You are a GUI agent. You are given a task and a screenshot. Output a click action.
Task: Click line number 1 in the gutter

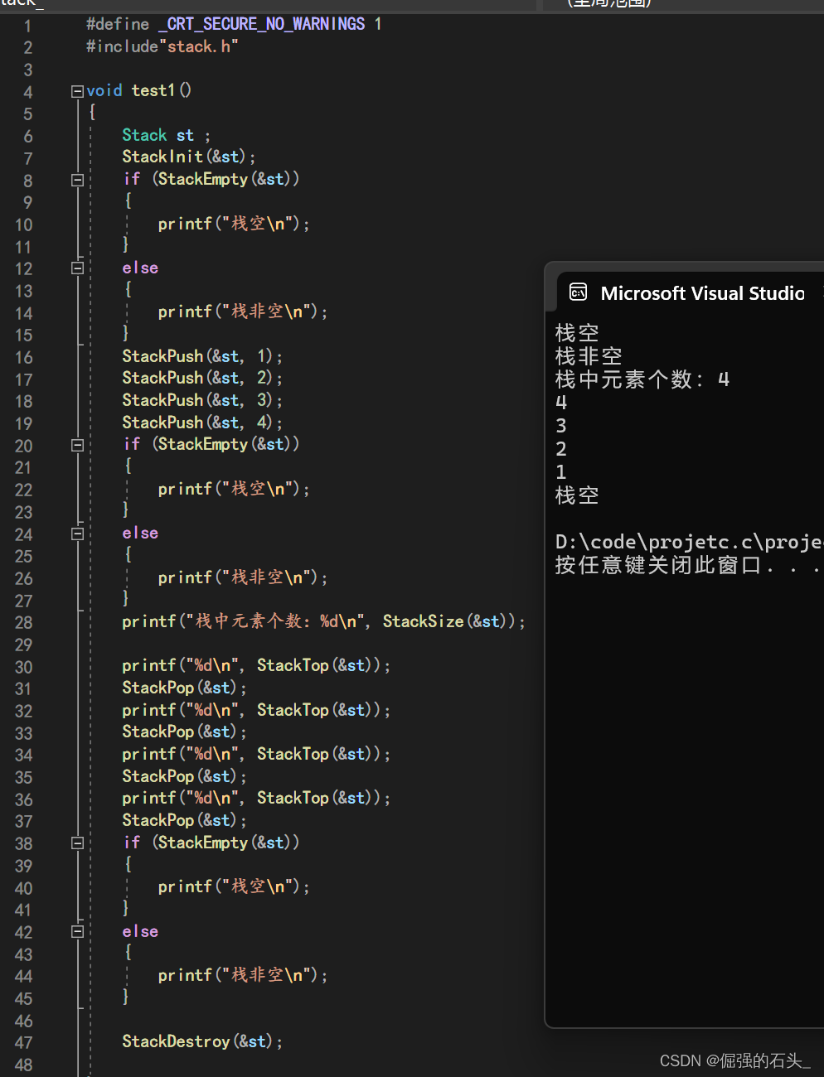[x=27, y=26]
